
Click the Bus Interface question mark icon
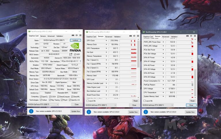coord(80,61)
